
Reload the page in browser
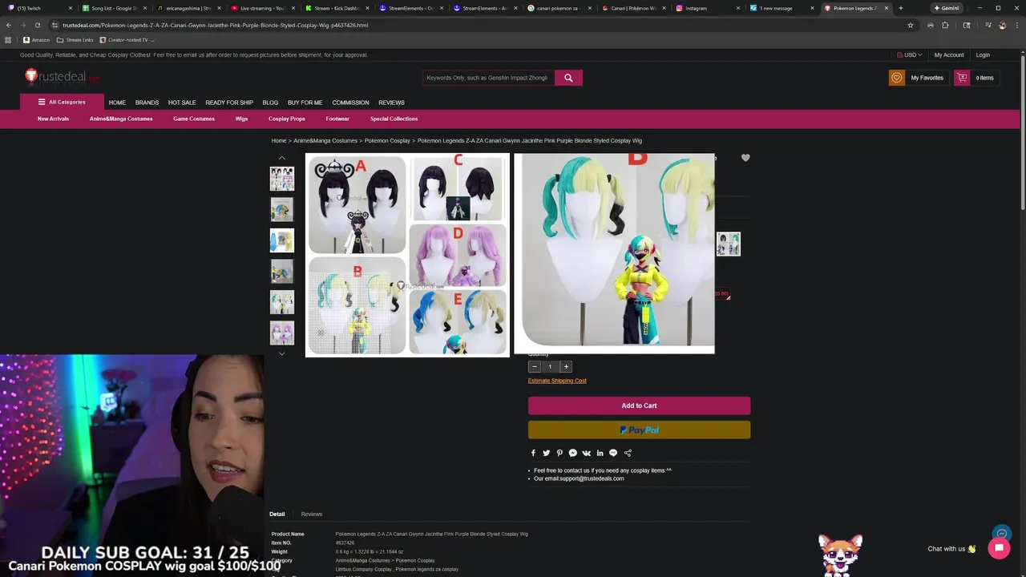click(x=37, y=25)
